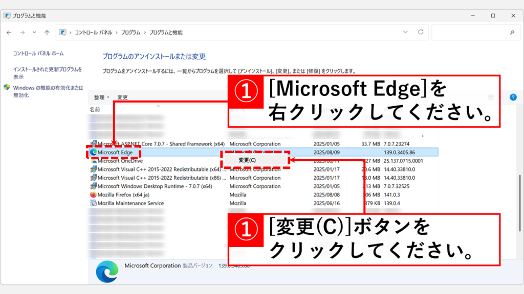Click version 139.0.3405.86 of Edge
The width and height of the screenshot is (524, 294).
pyautogui.click(x=399, y=152)
